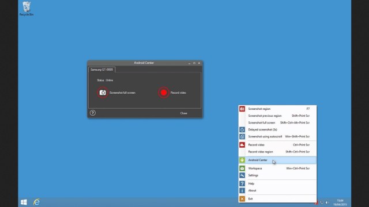Select About in the context menu
Image resolution: width=369 pixels, height=207 pixels.
277,190
